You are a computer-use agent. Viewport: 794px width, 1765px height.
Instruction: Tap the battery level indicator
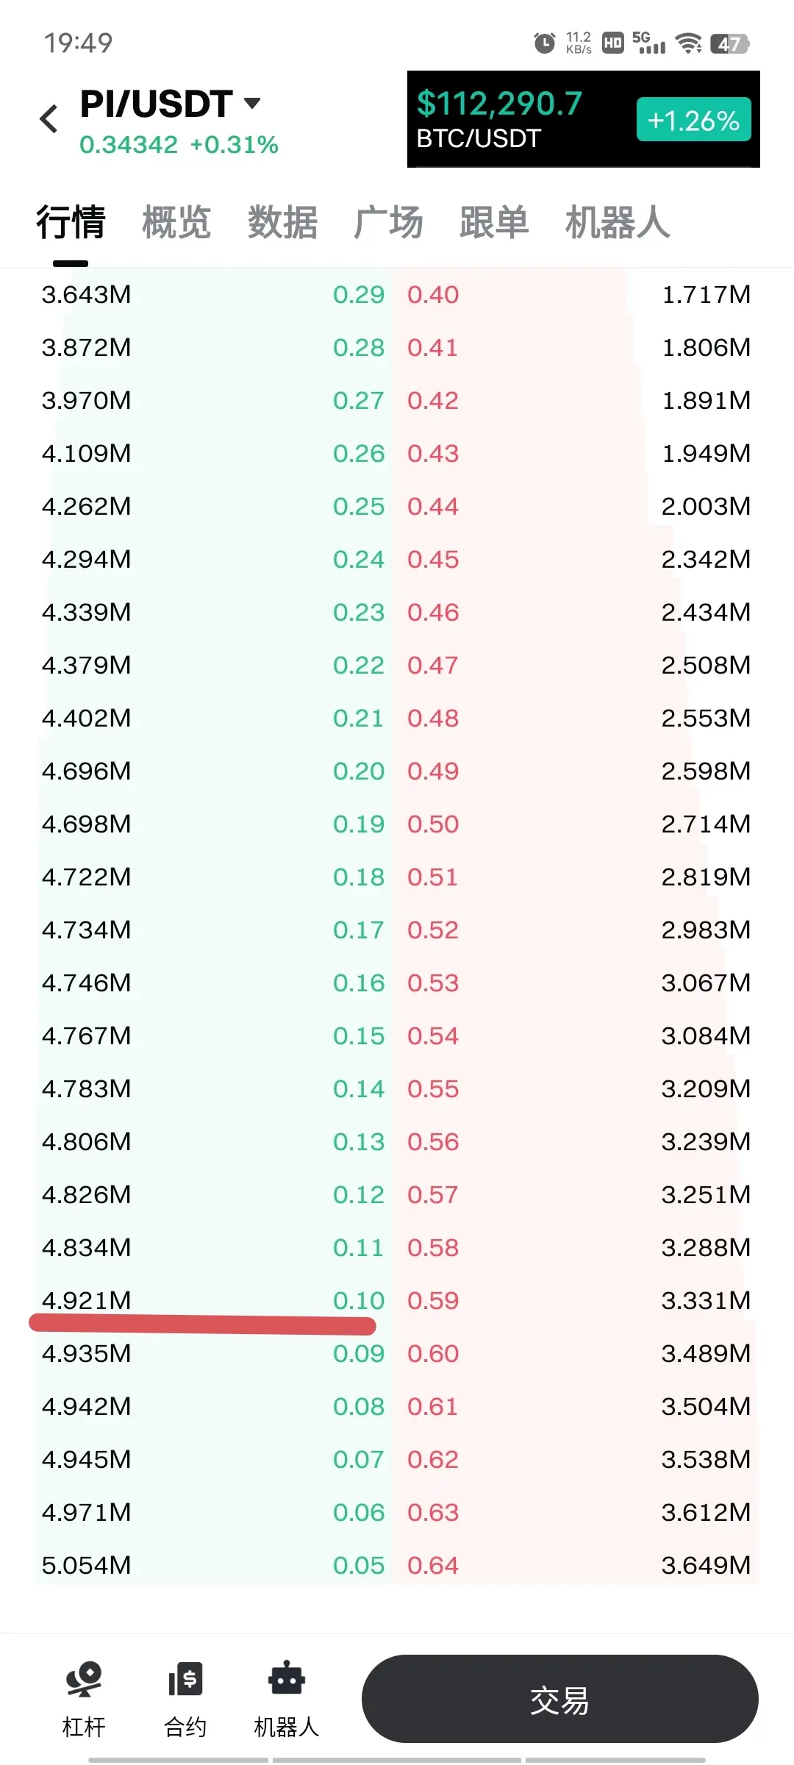[729, 44]
